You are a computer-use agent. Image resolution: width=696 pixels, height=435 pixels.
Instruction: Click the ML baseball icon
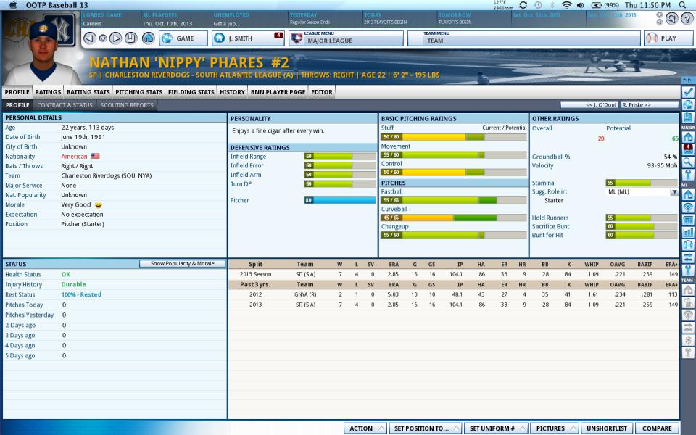click(x=688, y=244)
